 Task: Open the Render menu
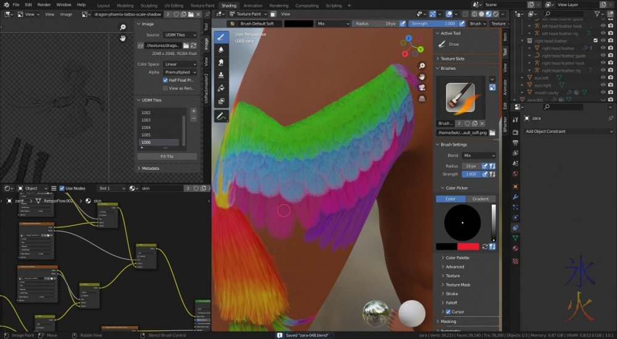pos(44,4)
